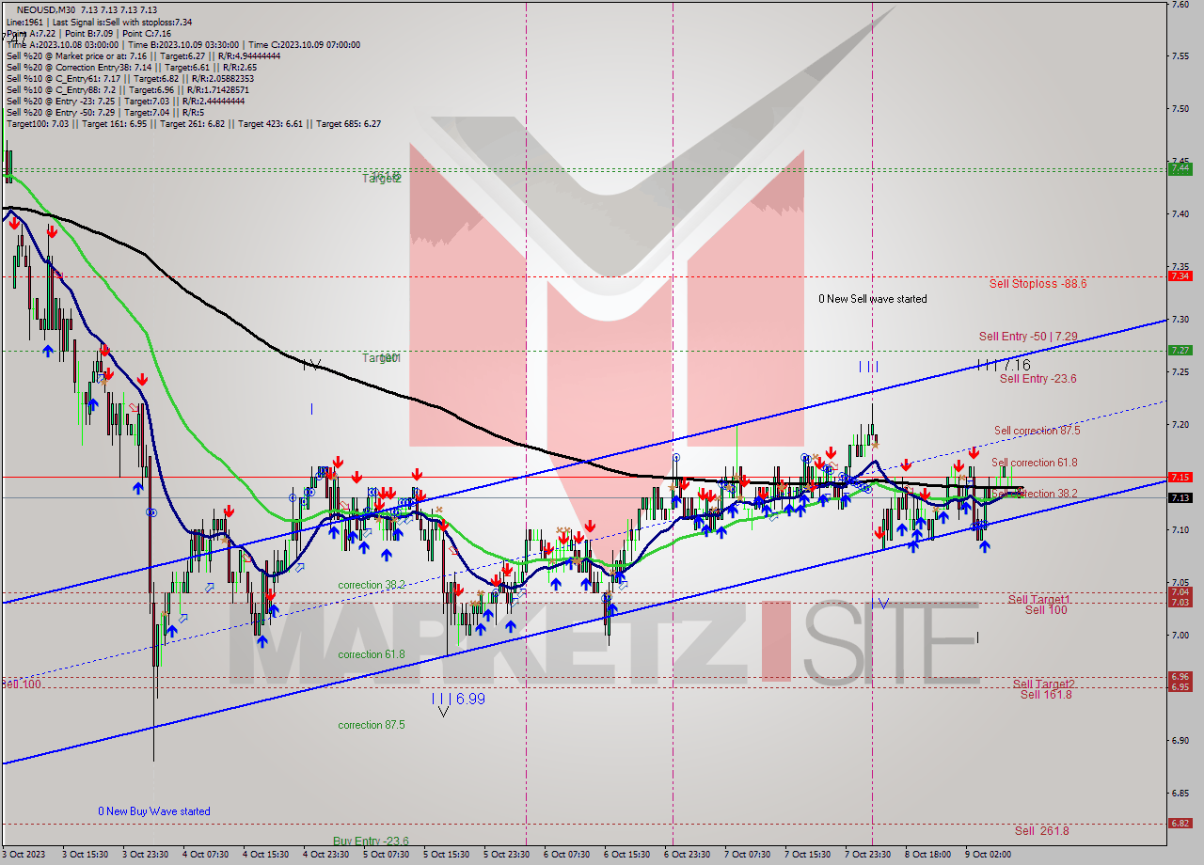The height and width of the screenshot is (865, 1204).
Task: Select the 'Sell Entry -23.6' label
Action: 1038,379
